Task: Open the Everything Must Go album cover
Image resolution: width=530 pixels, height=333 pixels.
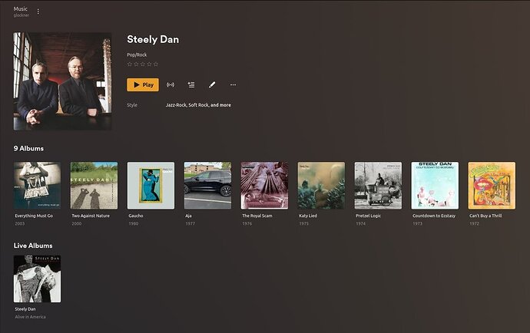Action: (37, 186)
